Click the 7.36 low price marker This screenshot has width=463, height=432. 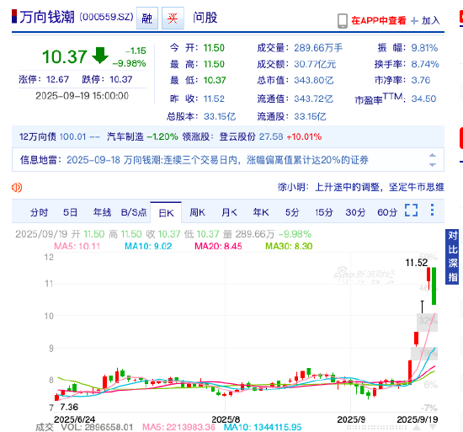69,407
